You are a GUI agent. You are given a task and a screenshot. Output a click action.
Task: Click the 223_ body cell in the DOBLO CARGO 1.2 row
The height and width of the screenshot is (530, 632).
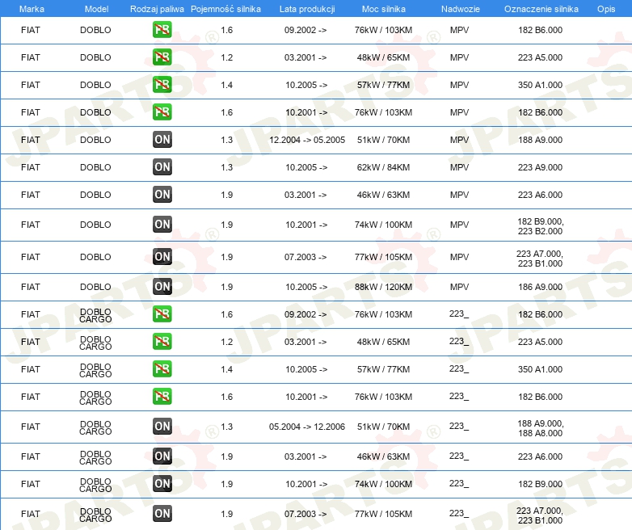pyautogui.click(x=459, y=342)
